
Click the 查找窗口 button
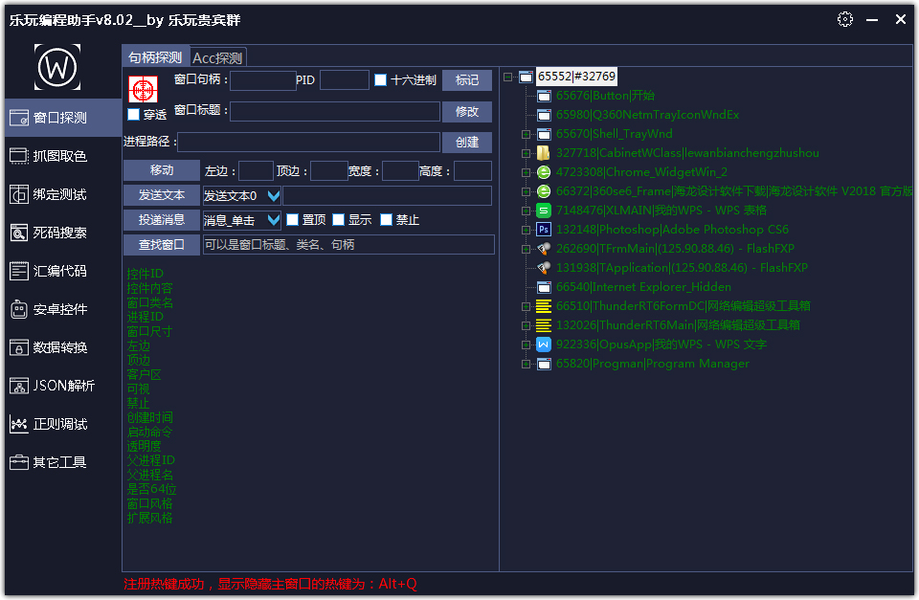click(162, 245)
